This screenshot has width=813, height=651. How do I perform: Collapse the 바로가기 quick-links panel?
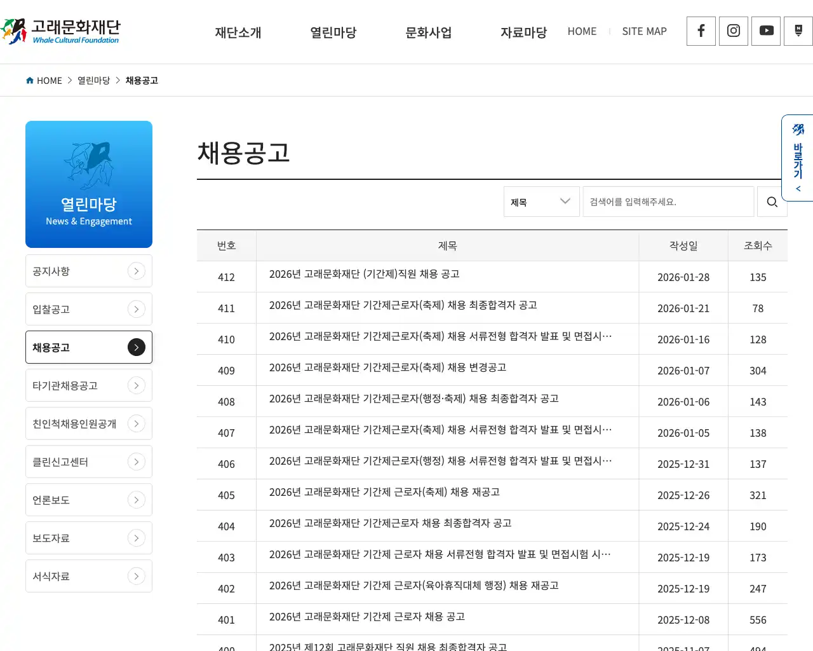797,189
